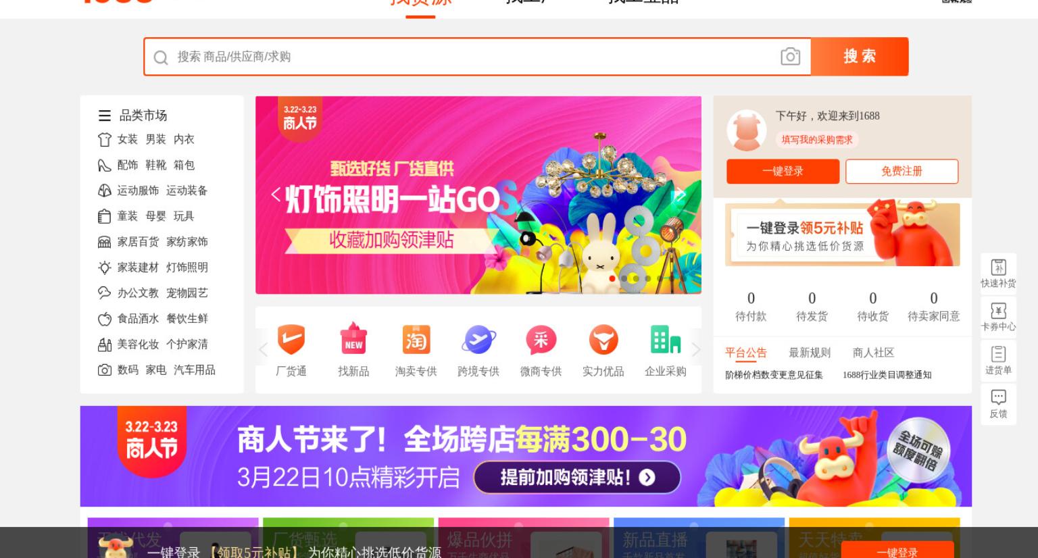This screenshot has height=558, width=1038.
Task: Open 灯饰照明 category link
Action: coord(187,268)
